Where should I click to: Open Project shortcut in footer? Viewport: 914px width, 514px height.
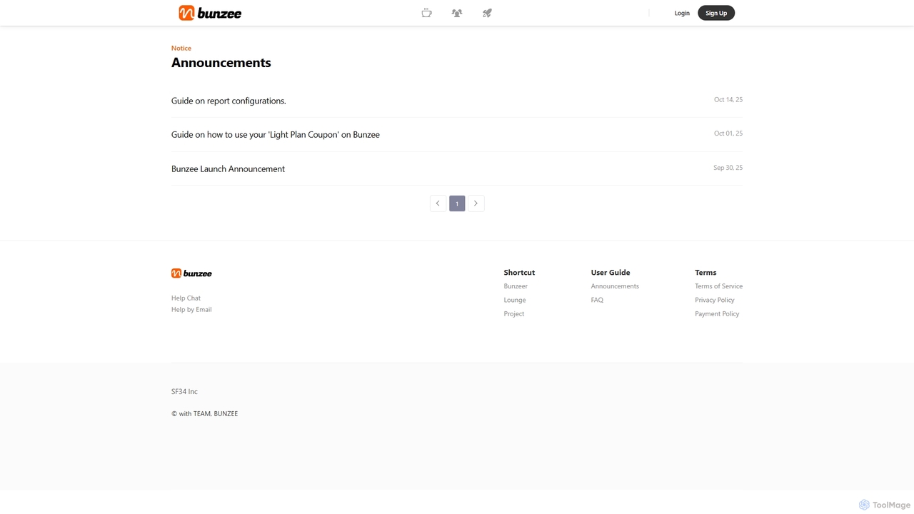[514, 313]
